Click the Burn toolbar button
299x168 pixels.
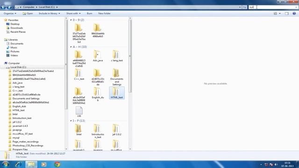pyautogui.click(x=89, y=14)
